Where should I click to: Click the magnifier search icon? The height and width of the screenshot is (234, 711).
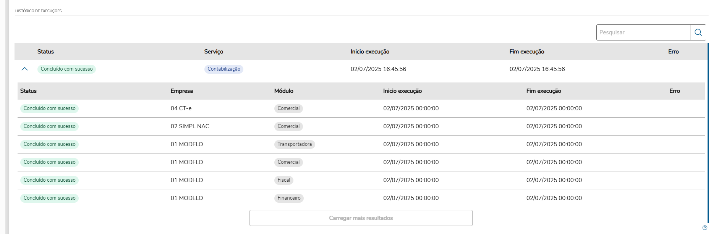click(x=698, y=32)
